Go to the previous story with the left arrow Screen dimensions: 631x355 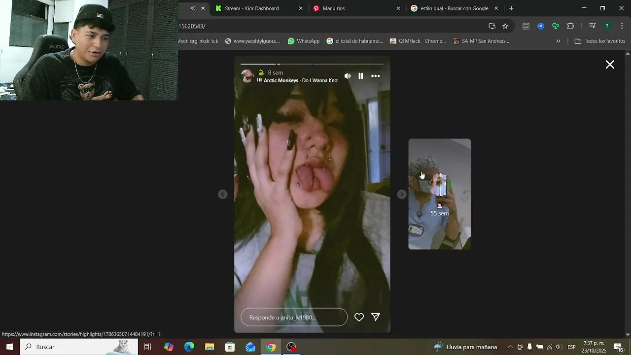223,194
